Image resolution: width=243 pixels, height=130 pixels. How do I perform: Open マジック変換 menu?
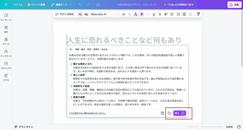pyautogui.click(x=36, y=5)
